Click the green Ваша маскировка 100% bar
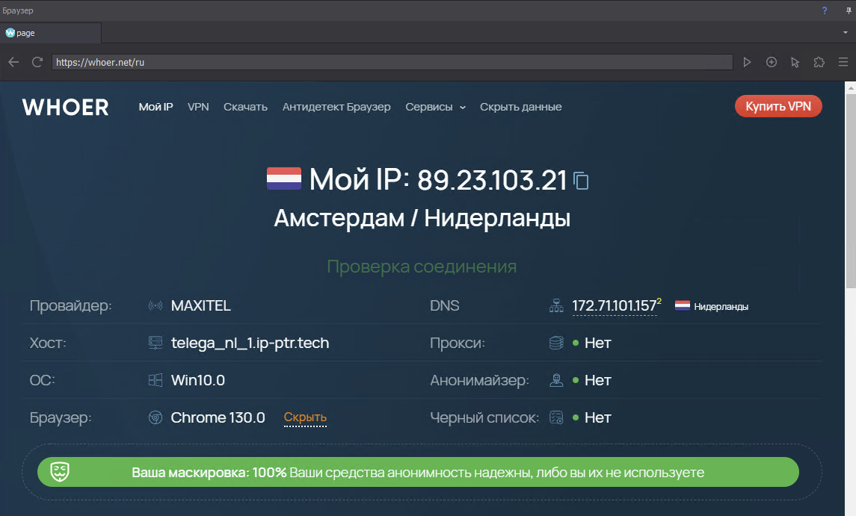The image size is (856, 516). pos(418,472)
